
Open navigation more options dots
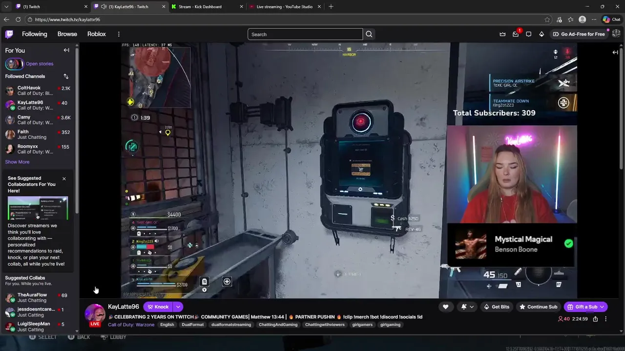click(119, 34)
